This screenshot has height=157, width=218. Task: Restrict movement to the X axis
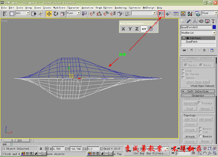123,29
